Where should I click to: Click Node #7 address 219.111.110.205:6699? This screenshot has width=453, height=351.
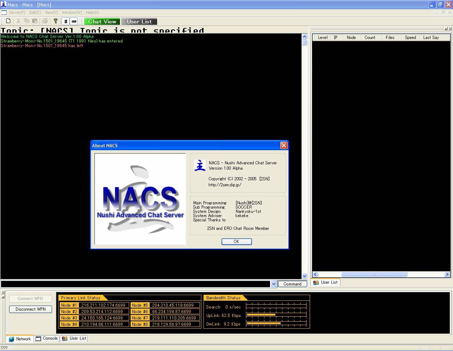pyautogui.click(x=174, y=318)
